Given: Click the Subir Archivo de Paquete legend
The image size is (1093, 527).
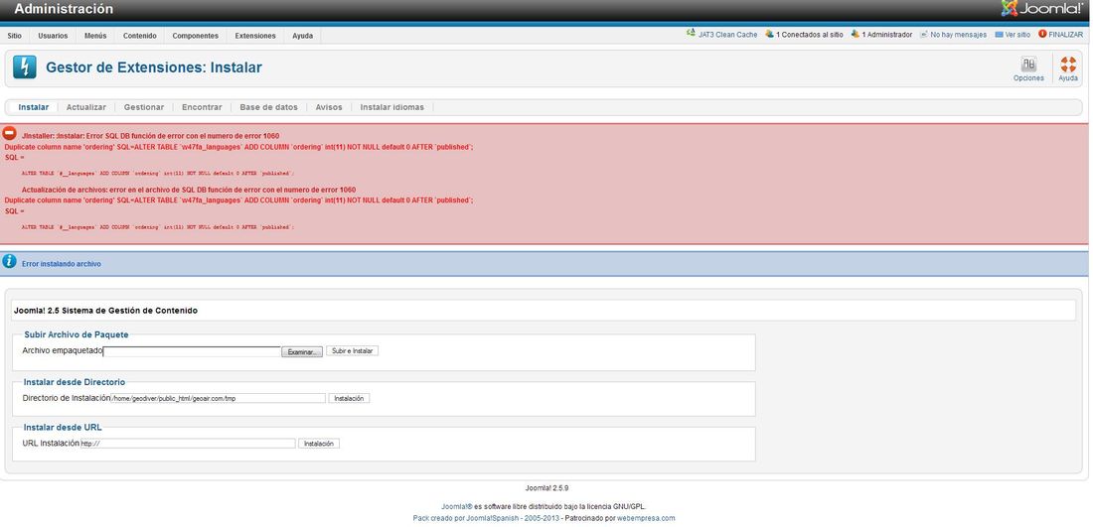Looking at the screenshot, I should [77, 334].
